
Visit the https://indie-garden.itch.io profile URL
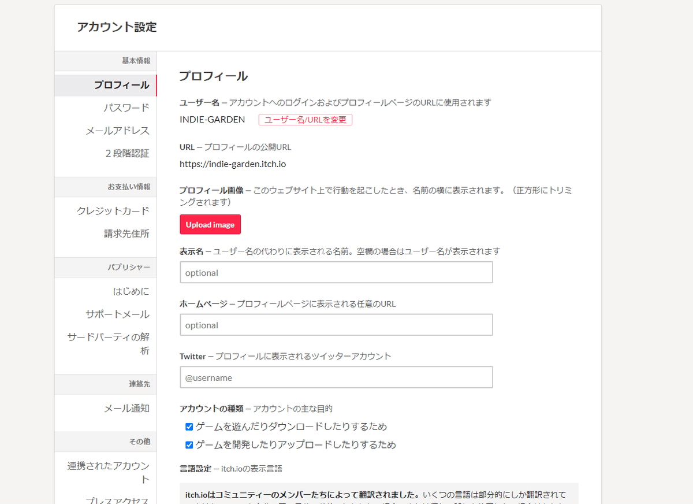point(233,164)
